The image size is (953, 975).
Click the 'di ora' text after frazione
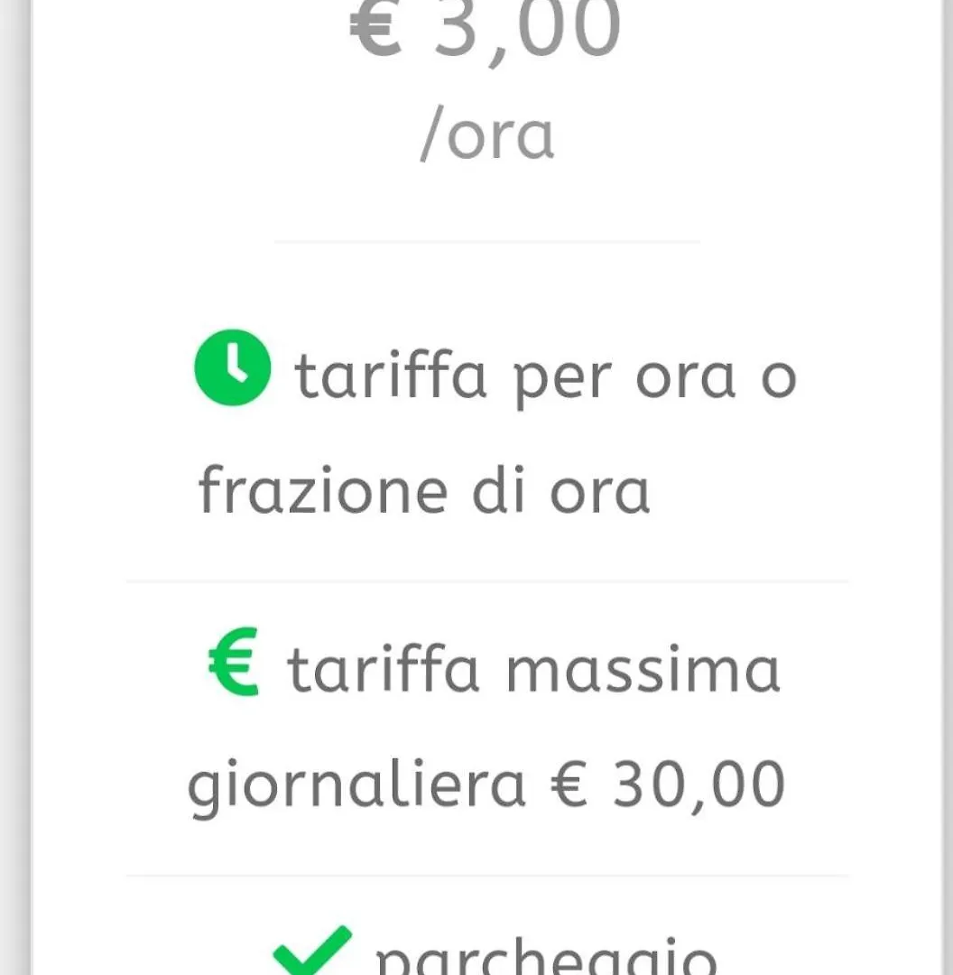tap(561, 490)
